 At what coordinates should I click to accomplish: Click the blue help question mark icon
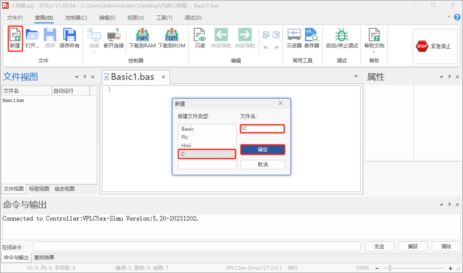457,17
